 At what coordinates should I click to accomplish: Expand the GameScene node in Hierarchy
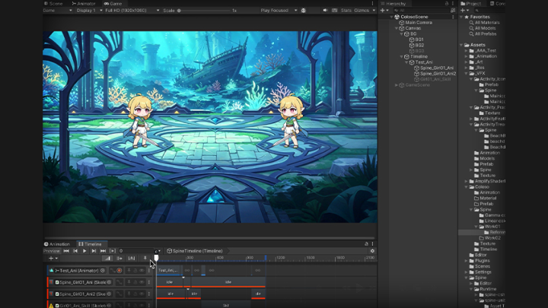click(x=397, y=85)
